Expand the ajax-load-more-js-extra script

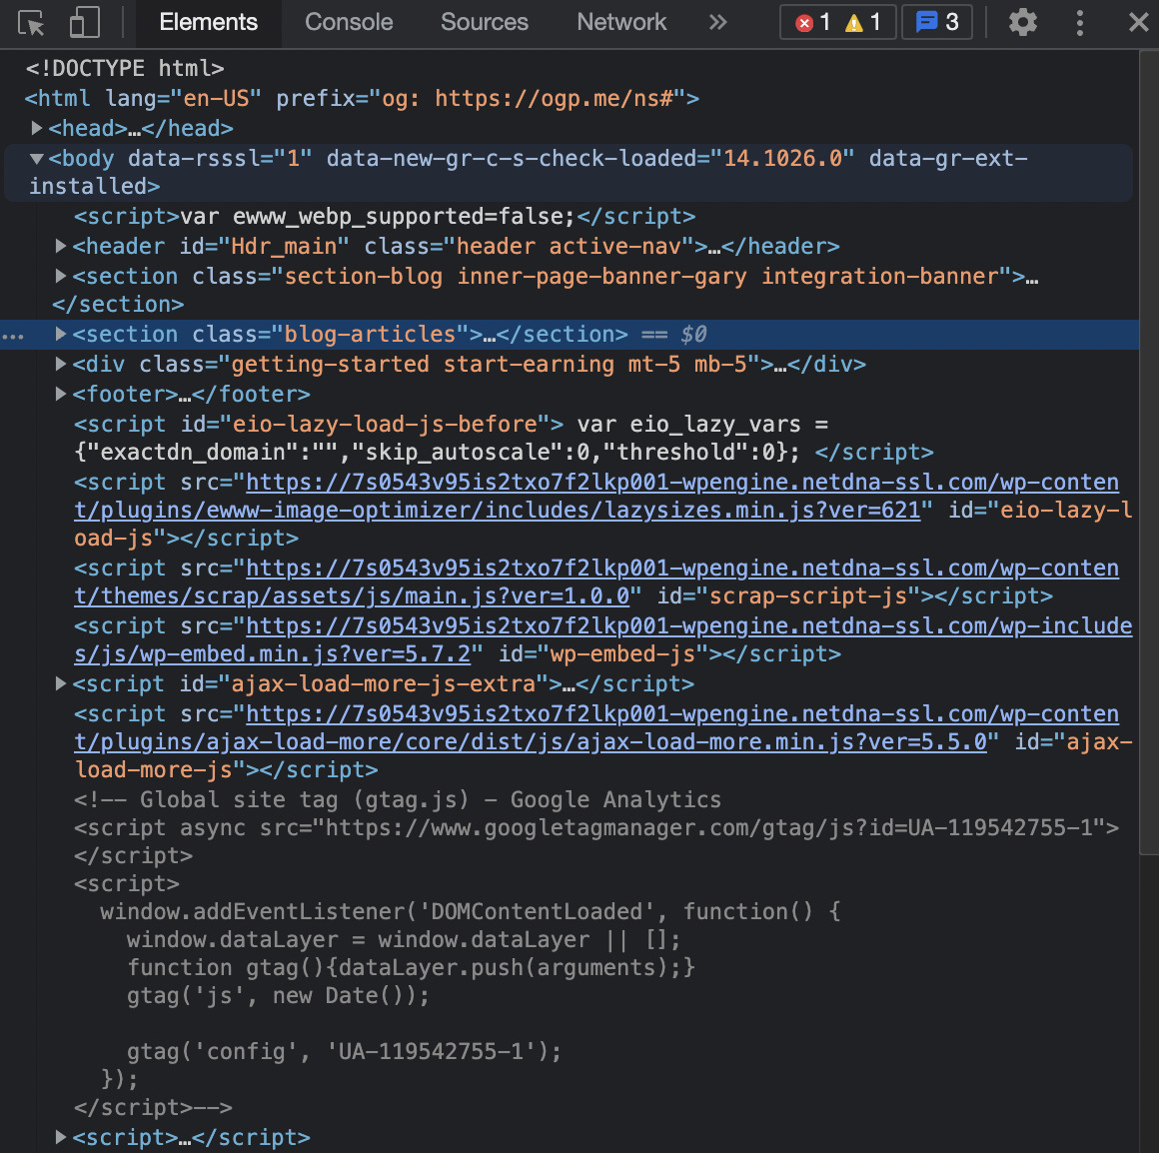pyautogui.click(x=61, y=683)
